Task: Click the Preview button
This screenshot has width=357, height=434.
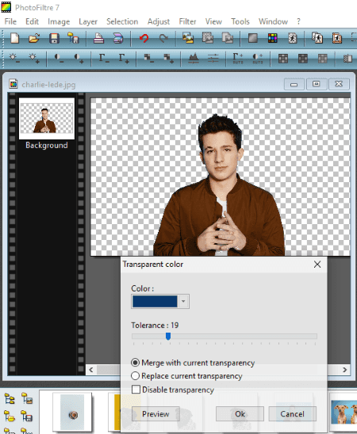Action: [x=155, y=413]
